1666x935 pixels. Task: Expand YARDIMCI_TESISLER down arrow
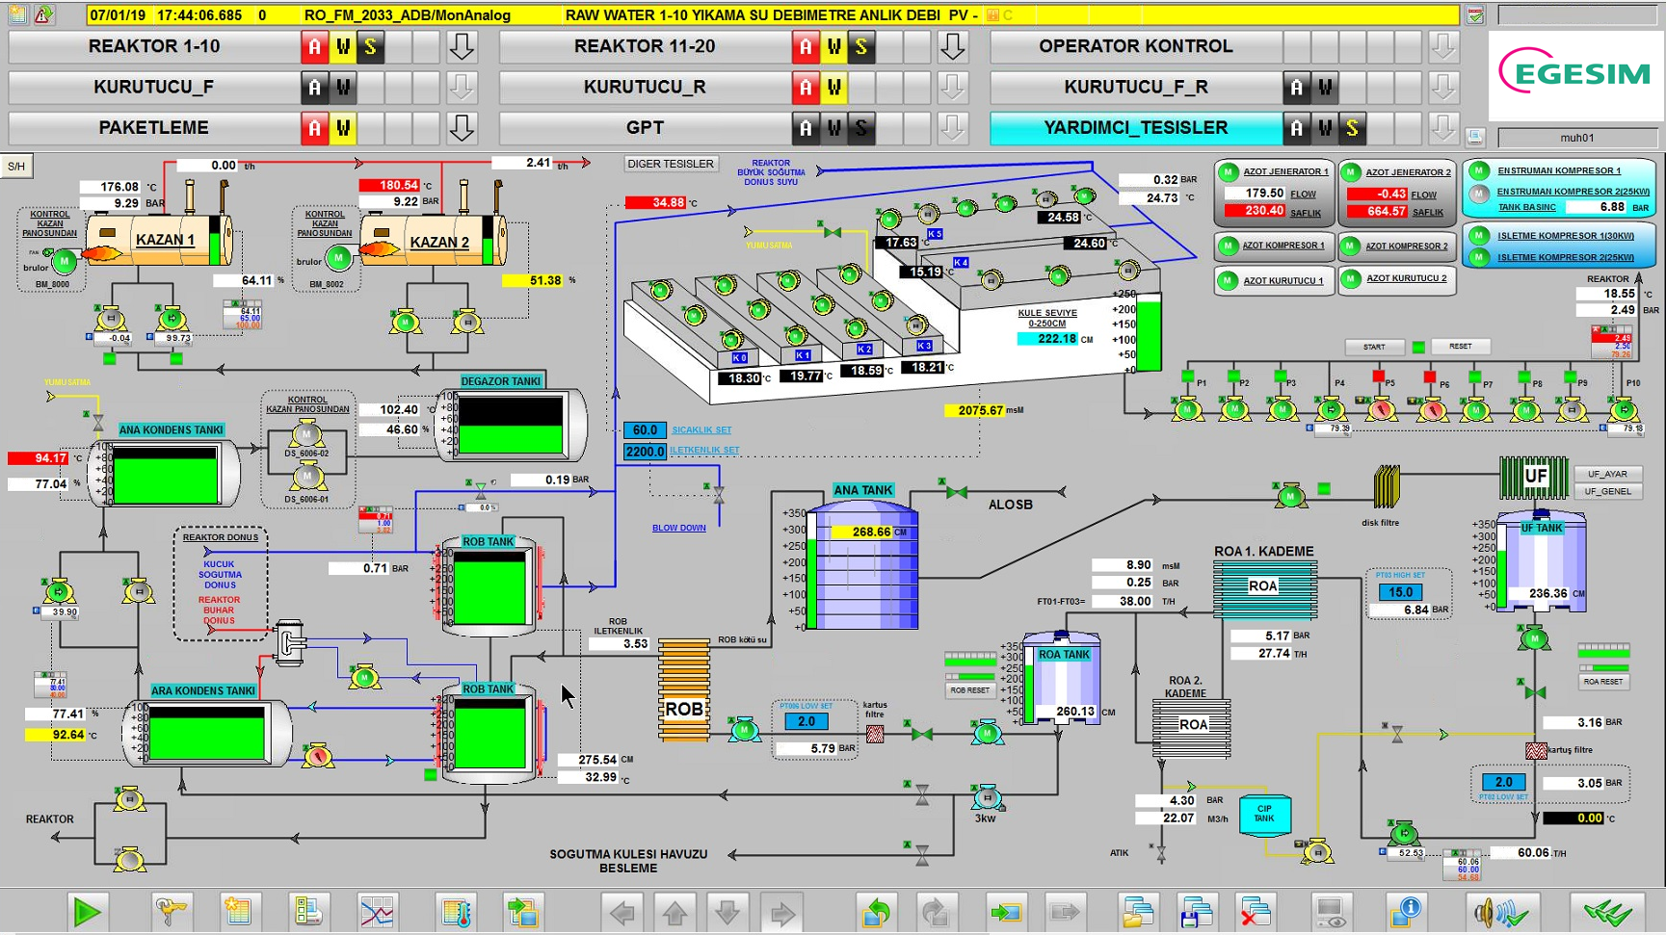pos(1443,127)
